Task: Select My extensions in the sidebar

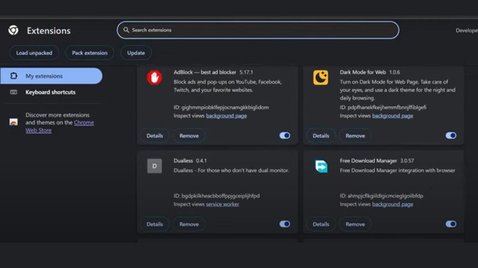Action: (44, 76)
